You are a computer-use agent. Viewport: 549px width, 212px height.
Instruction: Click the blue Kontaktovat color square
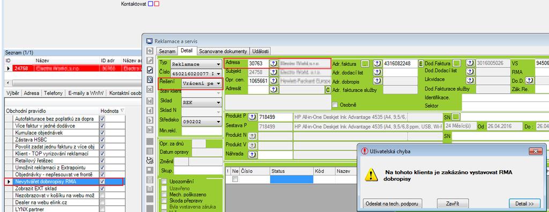151,4
